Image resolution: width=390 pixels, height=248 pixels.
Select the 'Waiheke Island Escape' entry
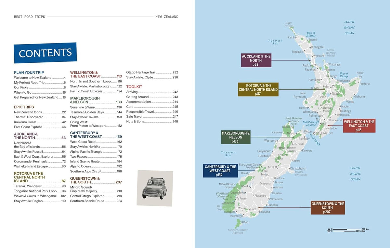coord(40,166)
